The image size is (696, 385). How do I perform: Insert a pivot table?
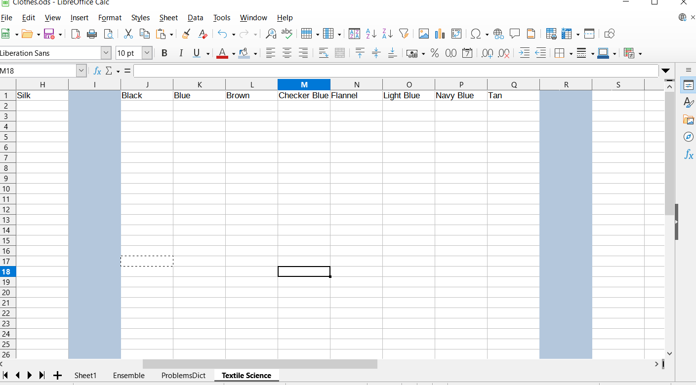(x=456, y=34)
